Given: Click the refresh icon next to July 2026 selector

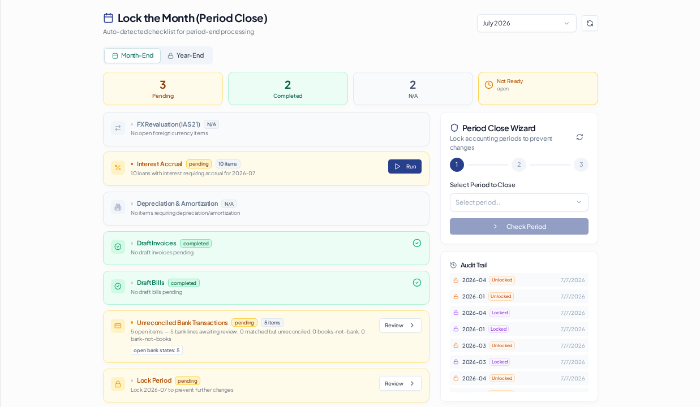Looking at the screenshot, I should click(x=590, y=23).
